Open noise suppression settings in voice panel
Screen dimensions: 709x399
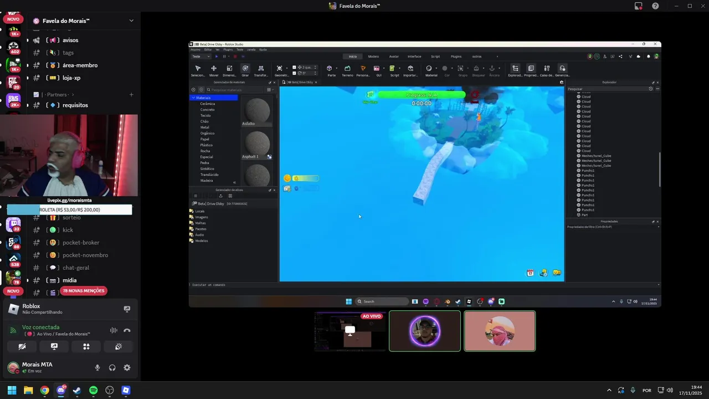coord(114,330)
